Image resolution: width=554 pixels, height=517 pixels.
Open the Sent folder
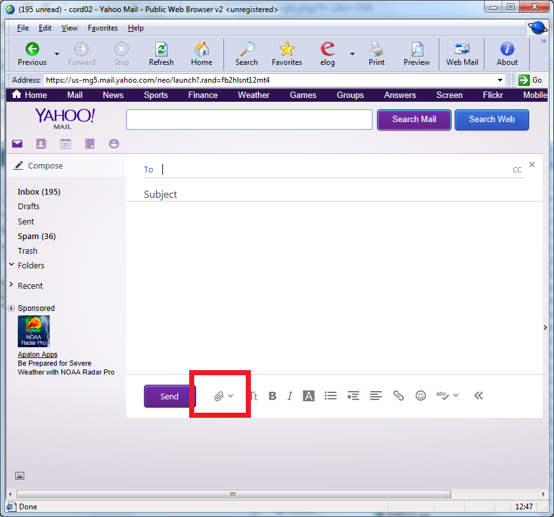click(26, 222)
